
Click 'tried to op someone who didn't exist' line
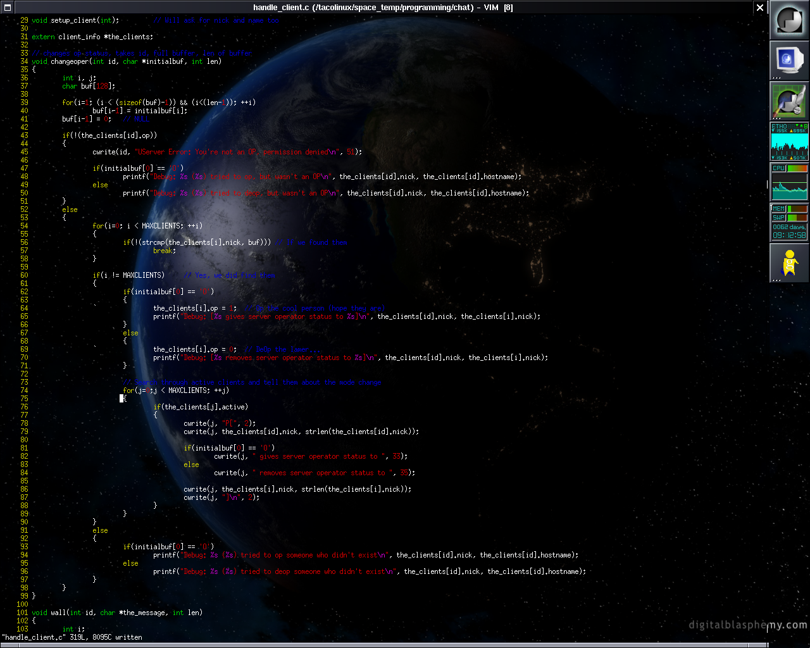coord(366,555)
